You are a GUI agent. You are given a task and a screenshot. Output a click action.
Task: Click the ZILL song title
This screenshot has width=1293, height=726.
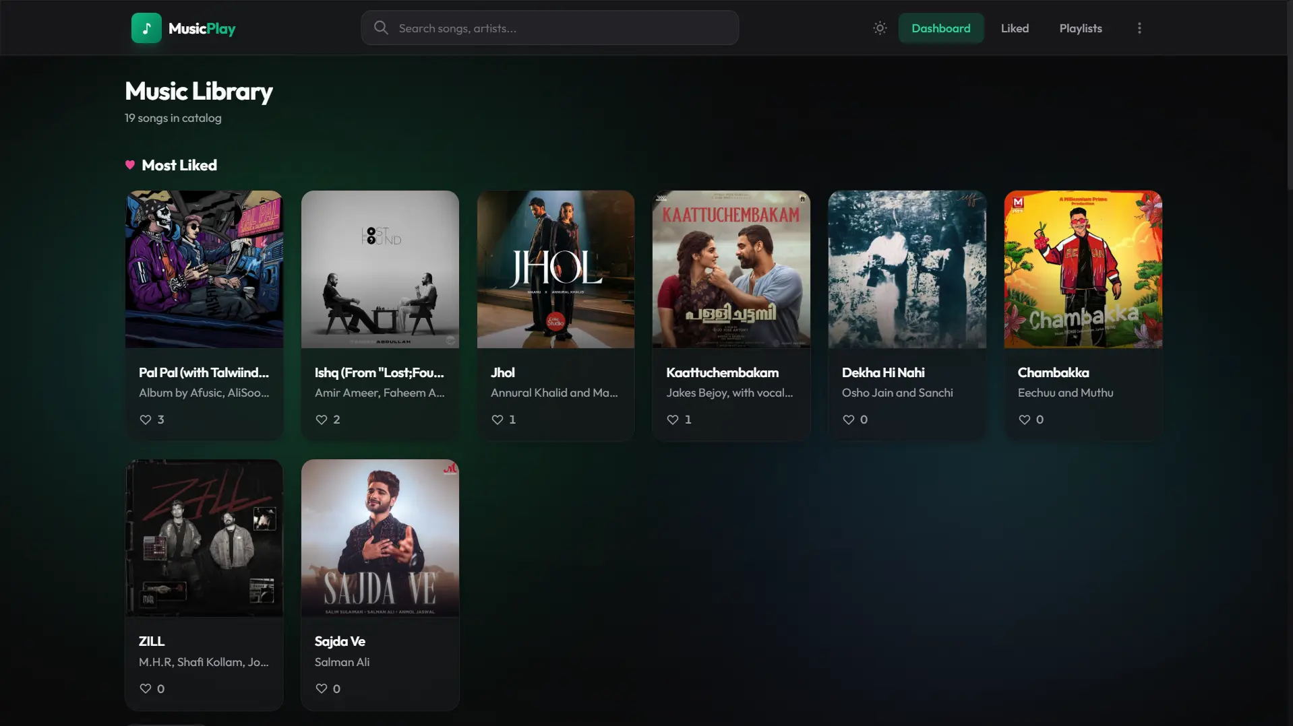[152, 641]
